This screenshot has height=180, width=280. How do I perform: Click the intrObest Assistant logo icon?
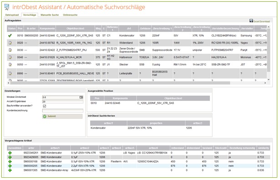click(x=7, y=7)
